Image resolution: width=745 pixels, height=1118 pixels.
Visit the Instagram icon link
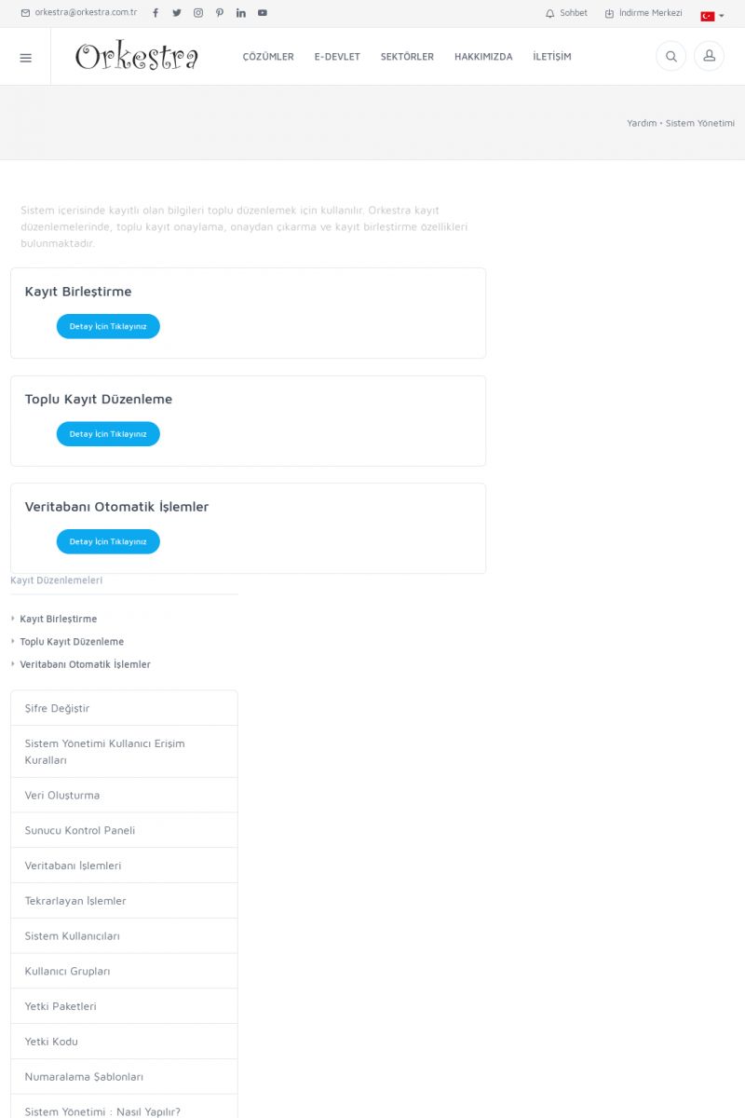pos(198,13)
